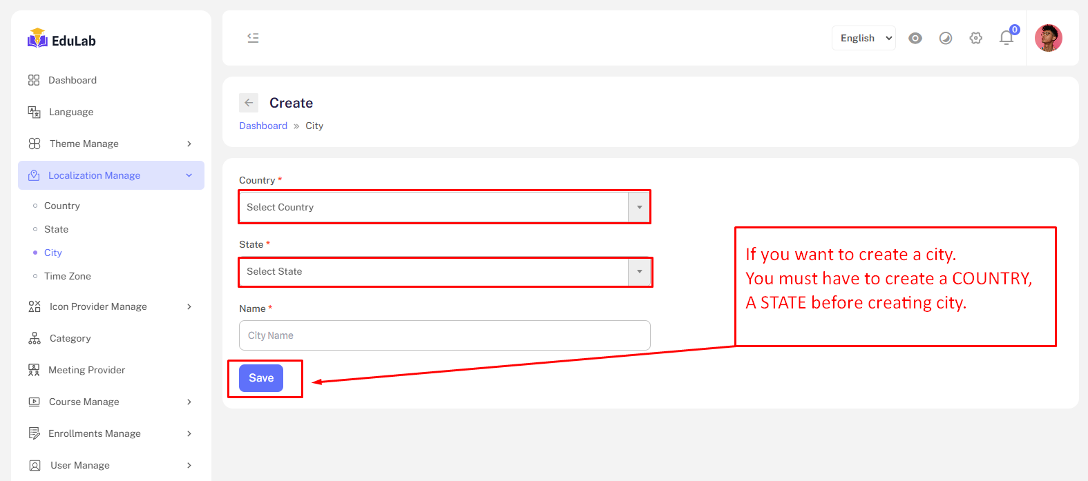Click the sidebar collapse icon
Image resolution: width=1088 pixels, height=481 pixels.
[x=253, y=38]
